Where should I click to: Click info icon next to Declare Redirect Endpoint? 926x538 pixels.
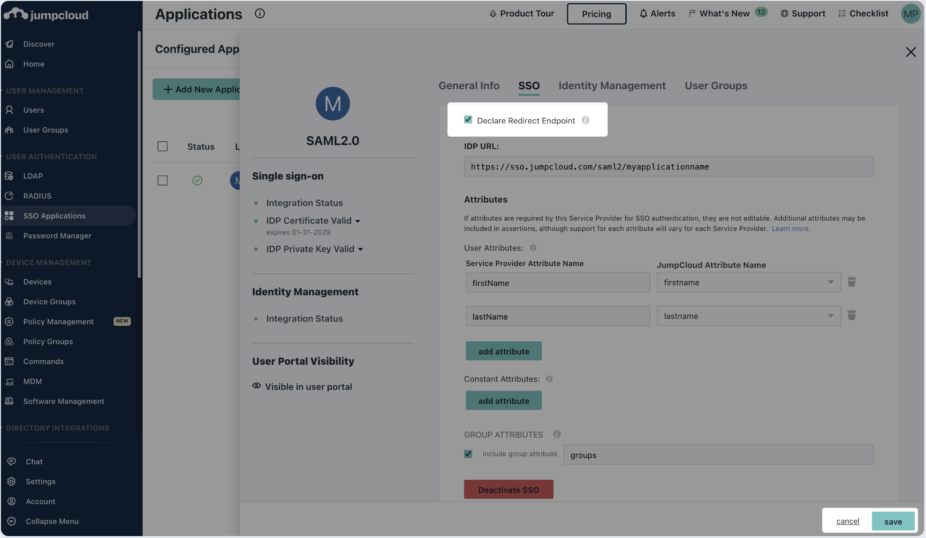585,120
